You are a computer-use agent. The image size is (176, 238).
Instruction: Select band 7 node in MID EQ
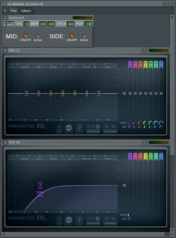point(99,93)
